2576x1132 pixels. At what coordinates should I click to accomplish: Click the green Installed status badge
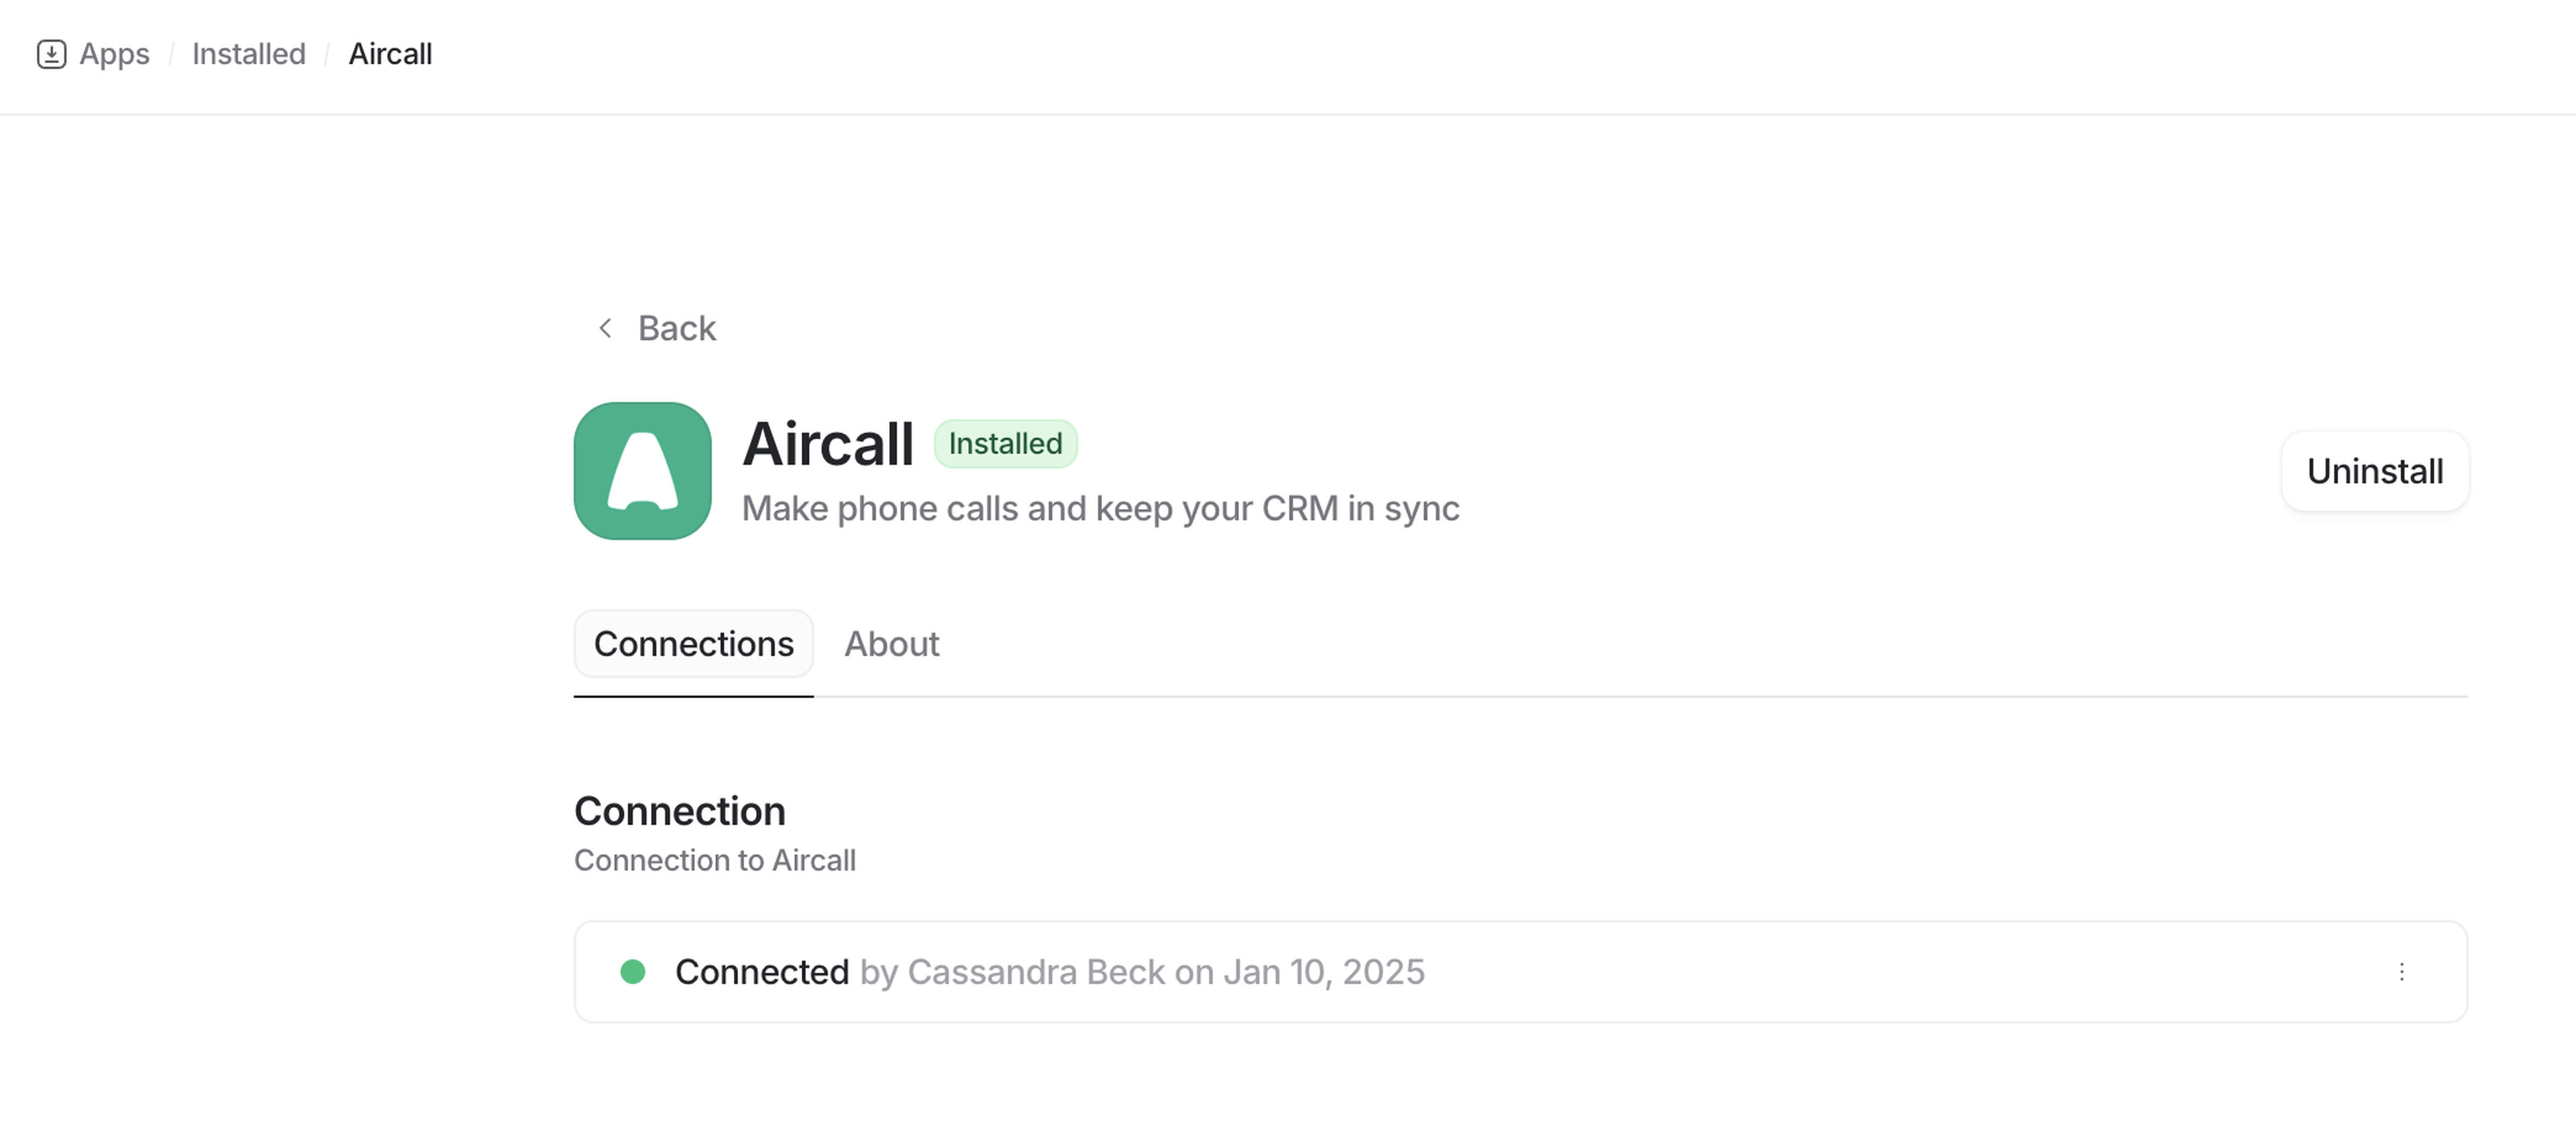pos(1005,444)
